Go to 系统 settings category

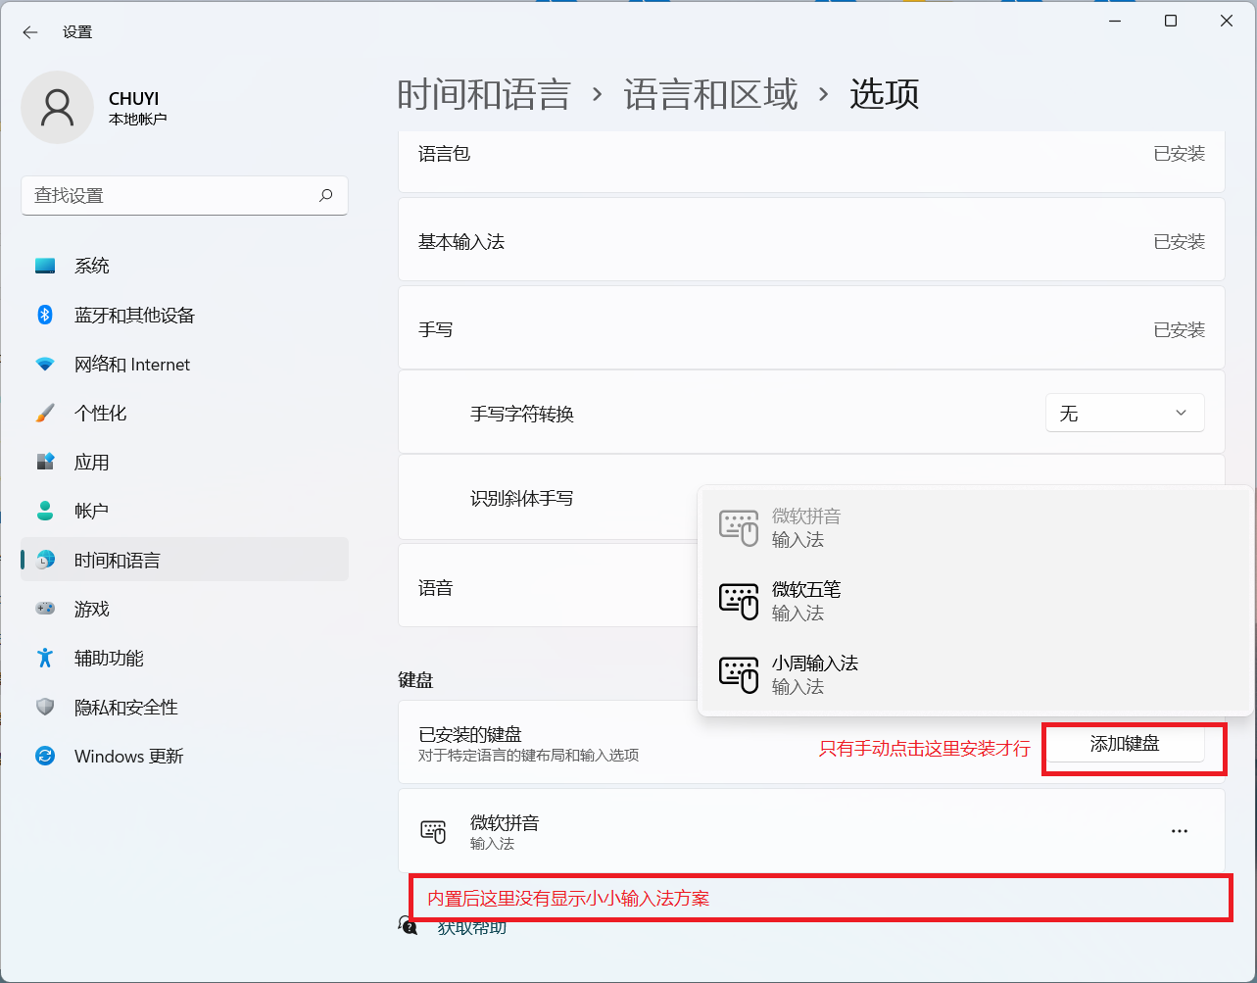[184, 266]
